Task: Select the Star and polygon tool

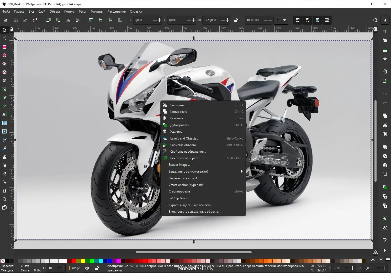Action: (x=4, y=64)
